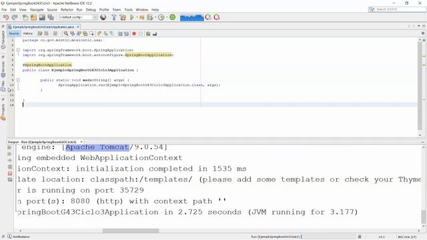Click the Redo toolbar icon
The height and width of the screenshot is (240, 427).
point(15,17)
